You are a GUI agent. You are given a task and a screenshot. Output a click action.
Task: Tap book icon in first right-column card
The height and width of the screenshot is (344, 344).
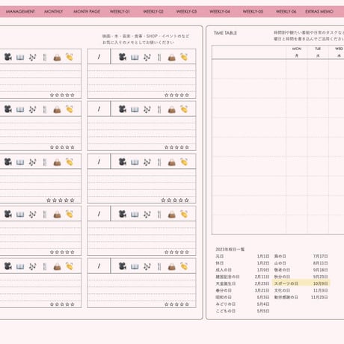(x=135, y=58)
